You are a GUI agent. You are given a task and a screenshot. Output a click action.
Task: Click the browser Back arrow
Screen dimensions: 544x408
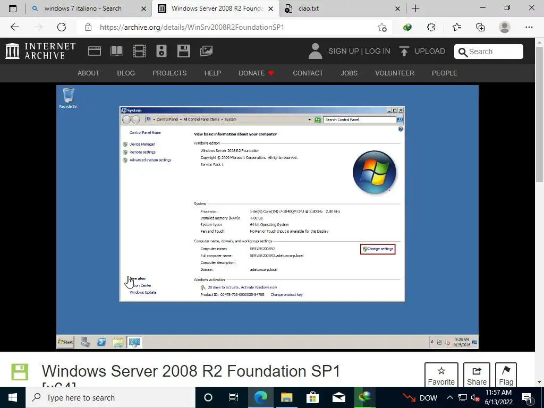coord(14,27)
